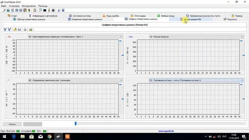The width and height of the screenshot is (249, 140).
Task: Switch to Коды ошибок tab
Action: 110,16
